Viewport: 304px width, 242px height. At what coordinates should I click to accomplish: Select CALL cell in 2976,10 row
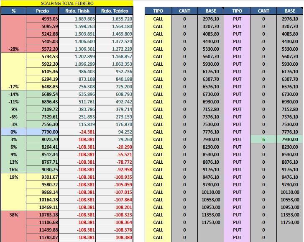(158, 19)
